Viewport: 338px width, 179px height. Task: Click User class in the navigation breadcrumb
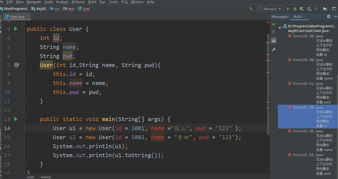coord(84,9)
